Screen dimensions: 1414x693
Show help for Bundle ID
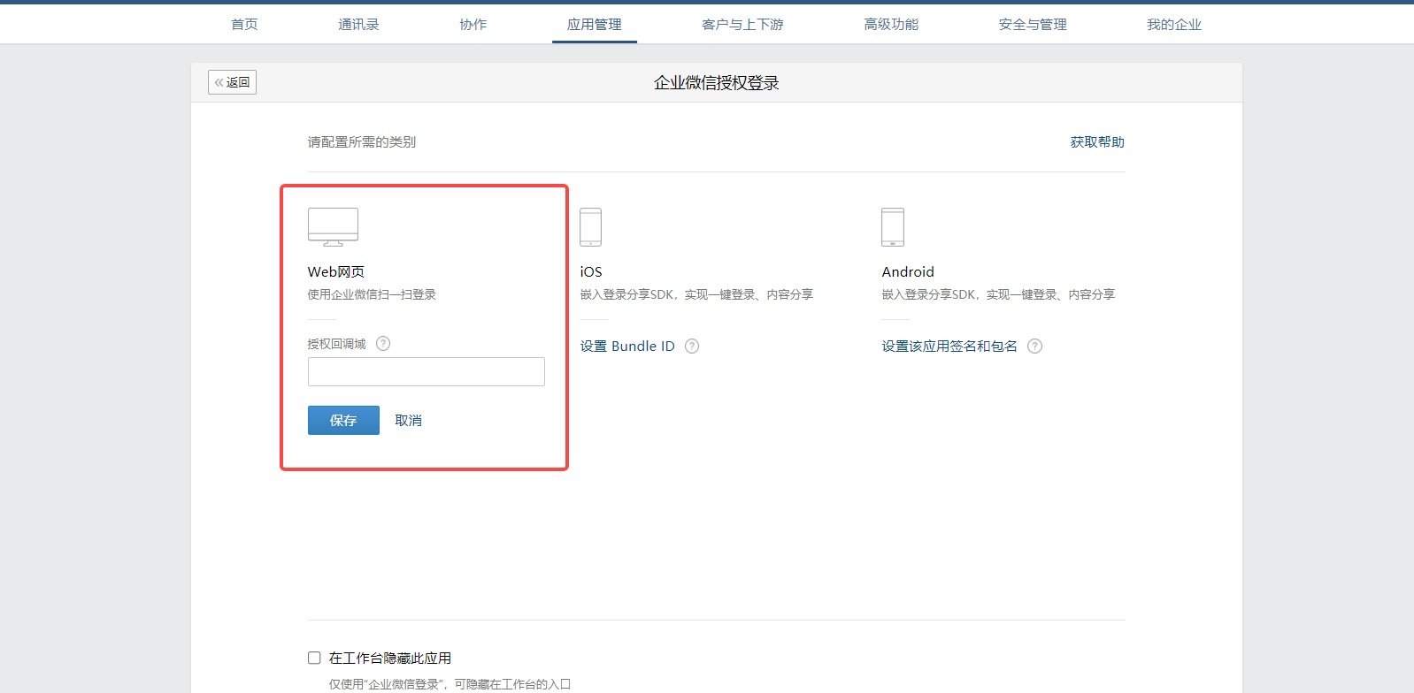(x=692, y=346)
